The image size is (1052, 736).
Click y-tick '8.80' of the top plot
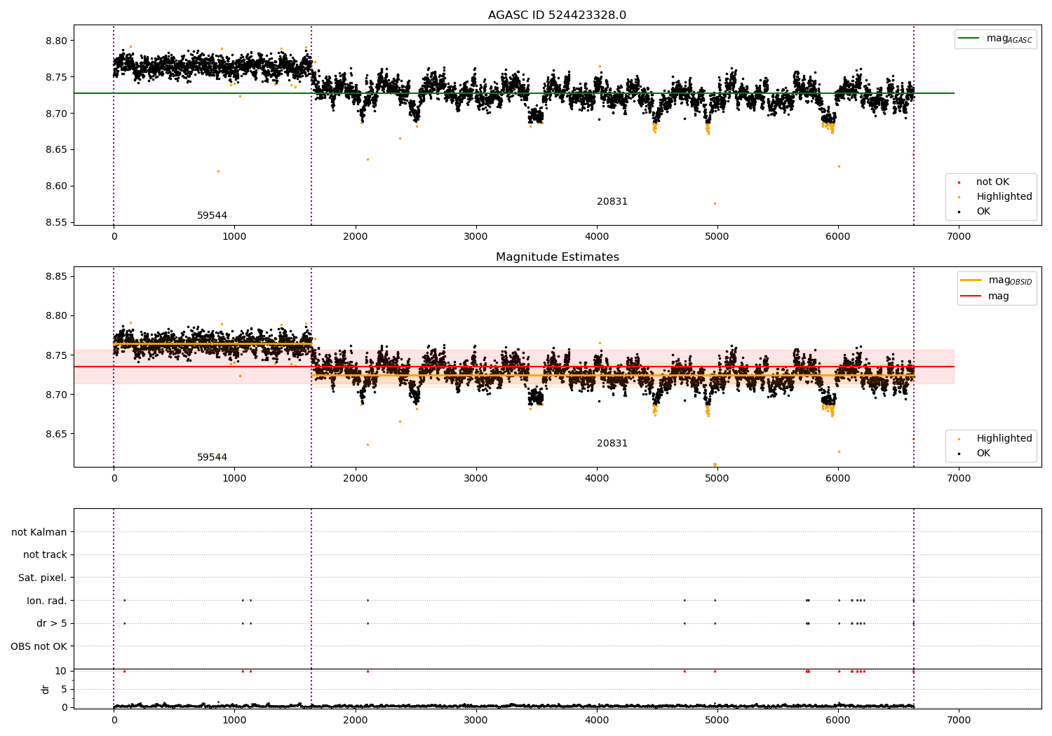(57, 41)
